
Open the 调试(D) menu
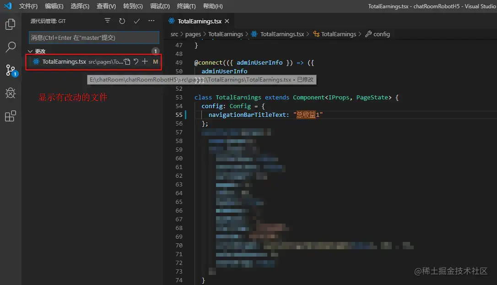[x=160, y=6]
